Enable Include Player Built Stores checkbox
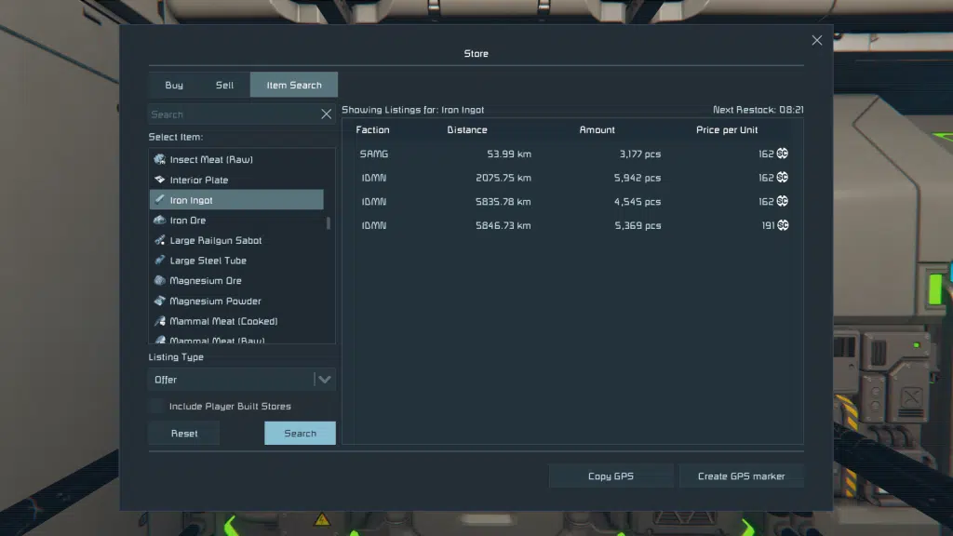 (x=157, y=406)
